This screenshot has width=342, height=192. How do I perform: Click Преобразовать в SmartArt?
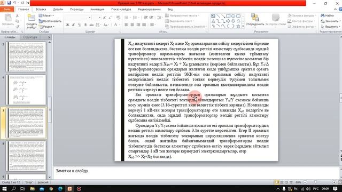[186, 27]
